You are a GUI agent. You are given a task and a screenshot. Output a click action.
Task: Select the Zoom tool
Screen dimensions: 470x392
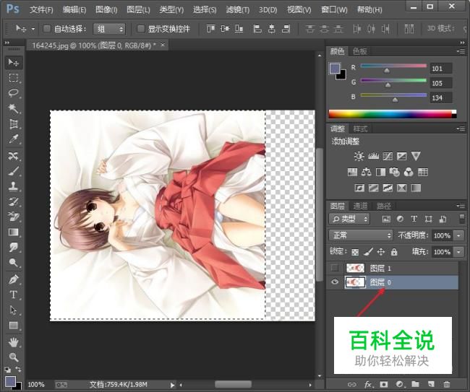[x=14, y=357]
